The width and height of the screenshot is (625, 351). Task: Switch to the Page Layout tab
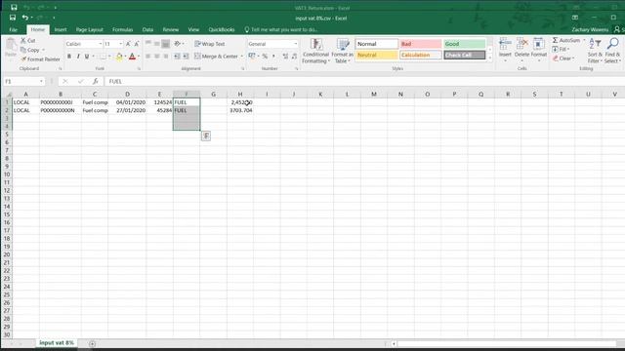click(89, 30)
